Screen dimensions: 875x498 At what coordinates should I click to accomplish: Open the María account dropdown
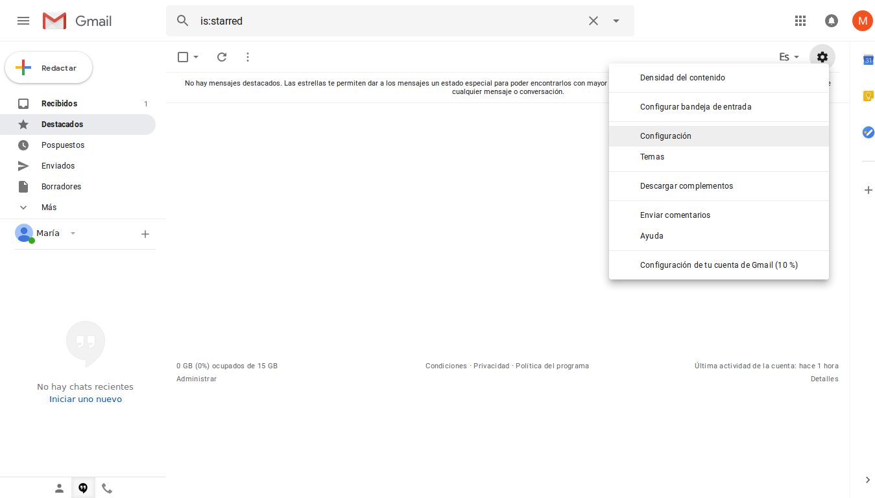pyautogui.click(x=72, y=233)
